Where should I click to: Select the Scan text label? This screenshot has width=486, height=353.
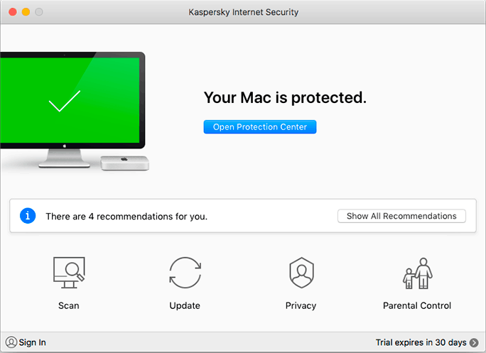coord(68,305)
